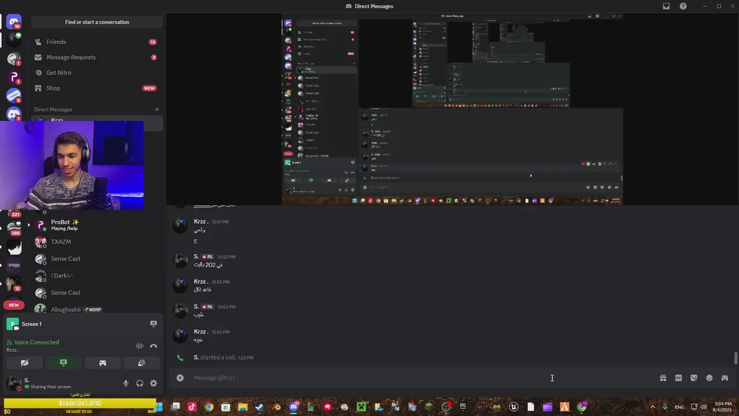This screenshot has width=739, height=416.
Task: Open the Friends tab
Action: click(x=97, y=42)
